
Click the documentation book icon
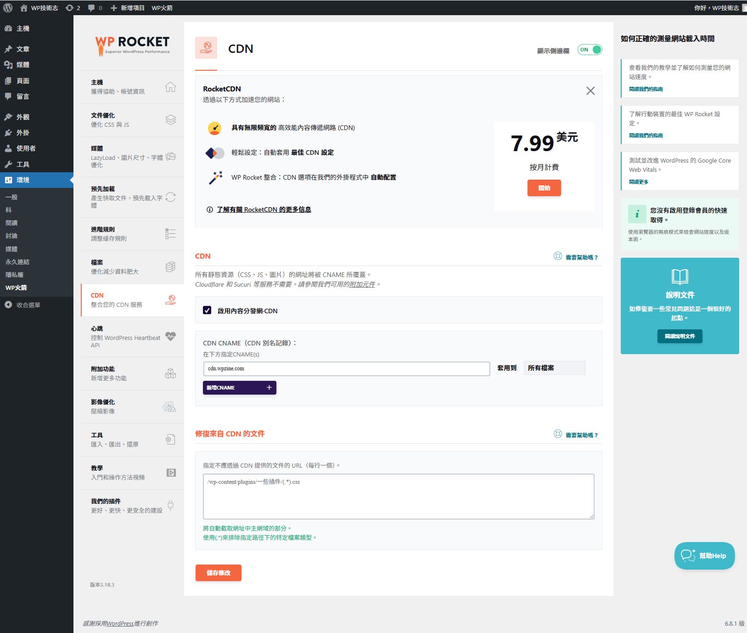[x=680, y=277]
